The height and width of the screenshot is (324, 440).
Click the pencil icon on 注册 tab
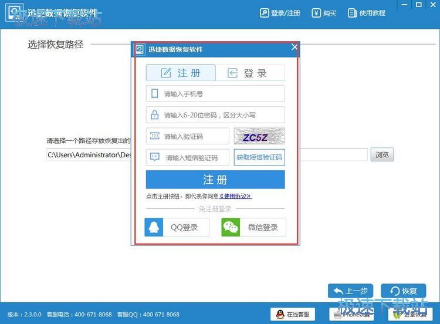166,73
